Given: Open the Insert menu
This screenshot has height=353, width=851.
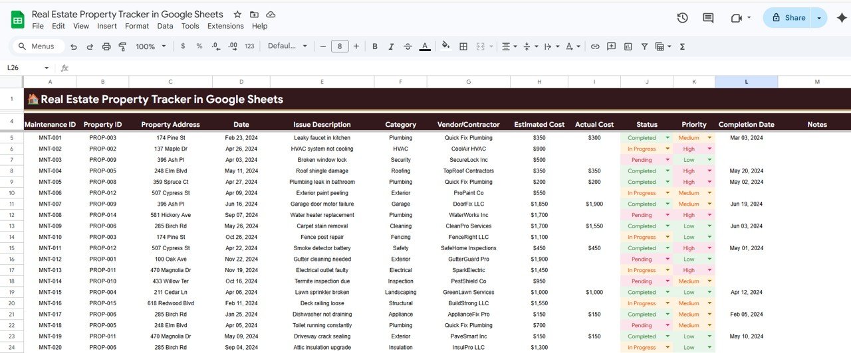Looking at the screenshot, I should coord(107,26).
